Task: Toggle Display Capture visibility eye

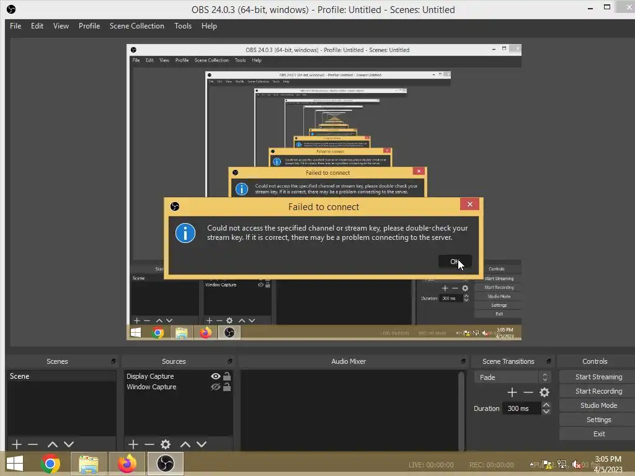Action: [x=215, y=376]
